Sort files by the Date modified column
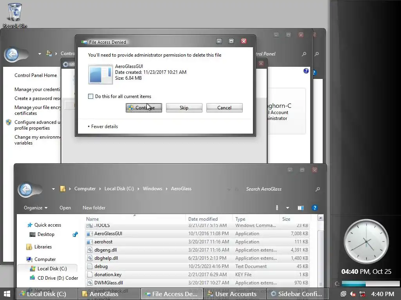Screen dimensions: 401x300 tap(210, 219)
